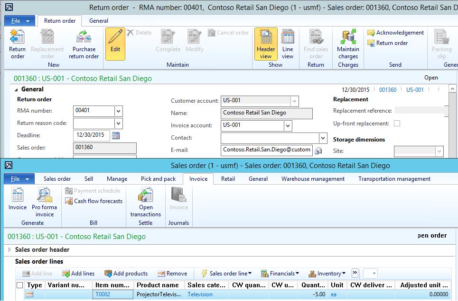Open the RMA number dropdown

(118, 111)
